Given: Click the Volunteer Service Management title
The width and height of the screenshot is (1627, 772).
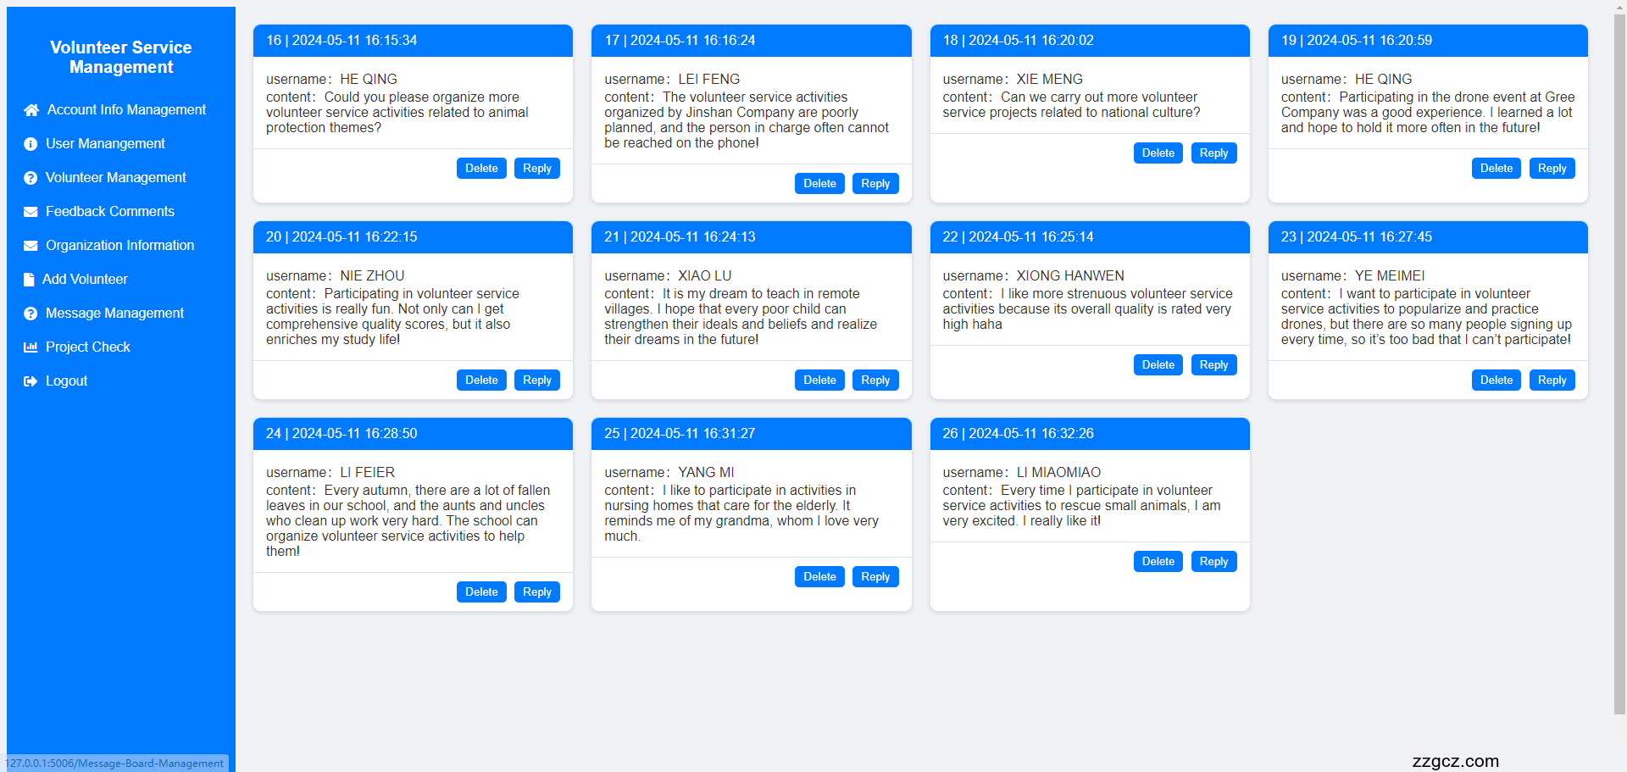Looking at the screenshot, I should coord(121,58).
